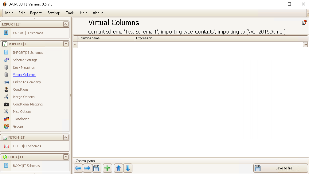Screen dimensions: 309x174
Task: Go forward with the right arrow button
Action: pyautogui.click(x=87, y=168)
